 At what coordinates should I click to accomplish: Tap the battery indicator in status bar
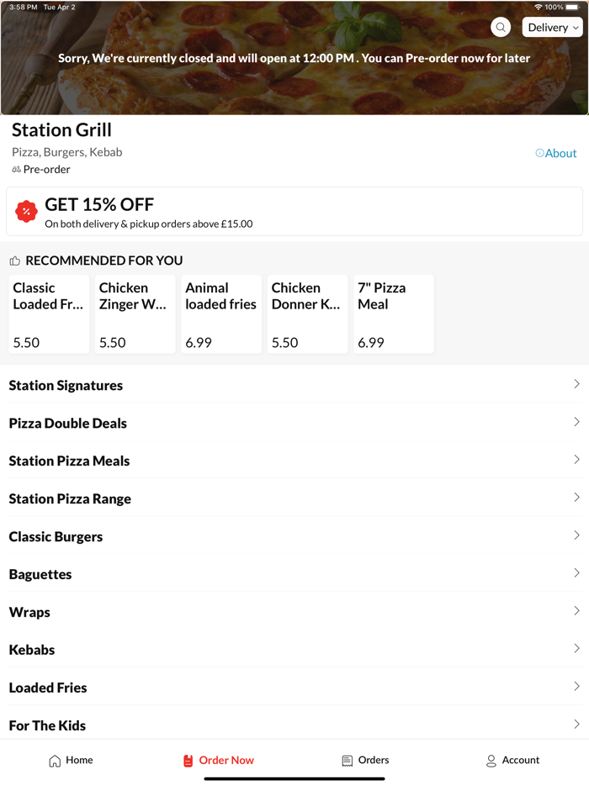point(573,7)
